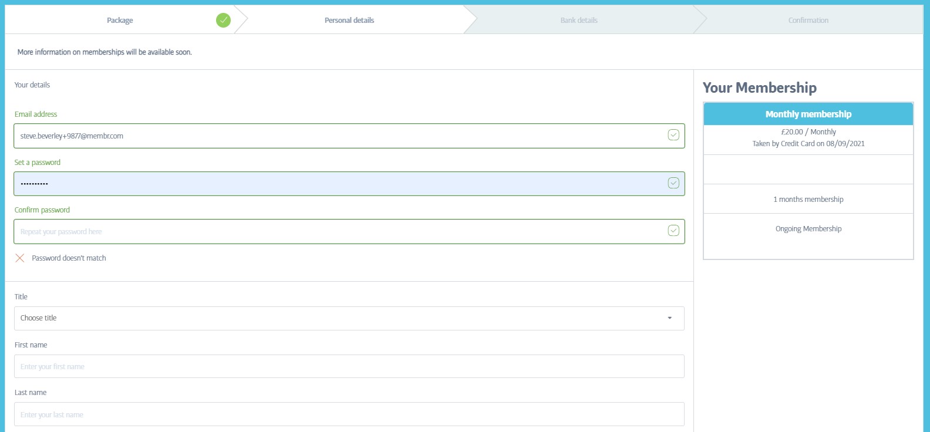930x432 pixels.
Task: Click the 'Set a password' field label
Action: (38, 163)
